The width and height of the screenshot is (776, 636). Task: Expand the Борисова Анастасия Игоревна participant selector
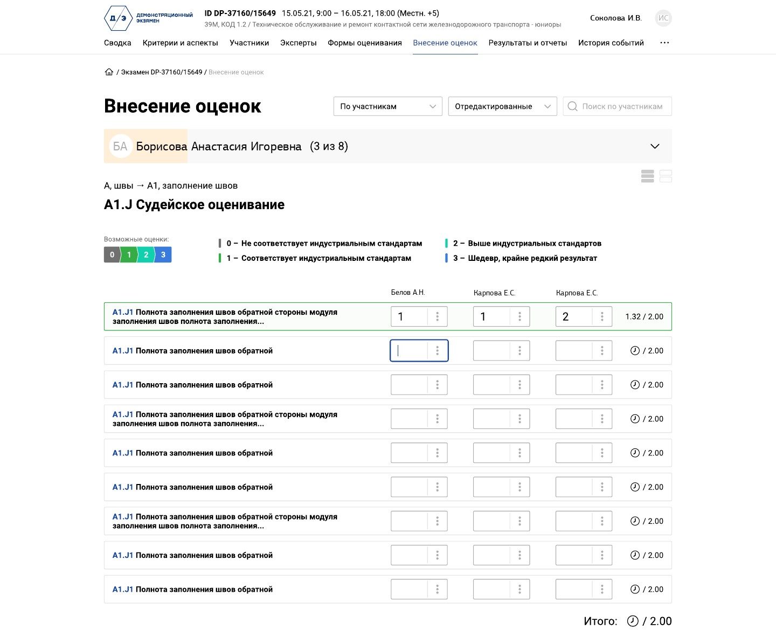[388, 146]
